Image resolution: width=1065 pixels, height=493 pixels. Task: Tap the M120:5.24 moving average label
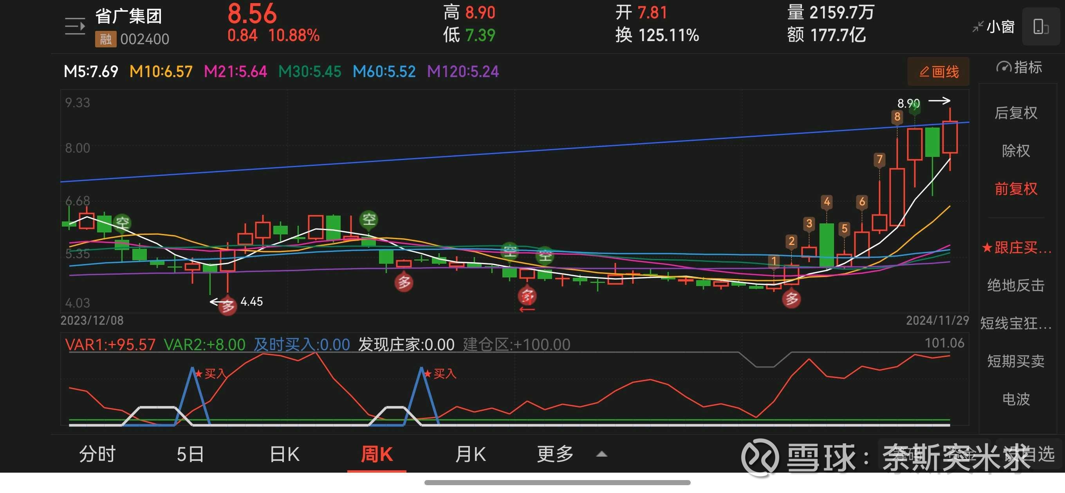(463, 72)
